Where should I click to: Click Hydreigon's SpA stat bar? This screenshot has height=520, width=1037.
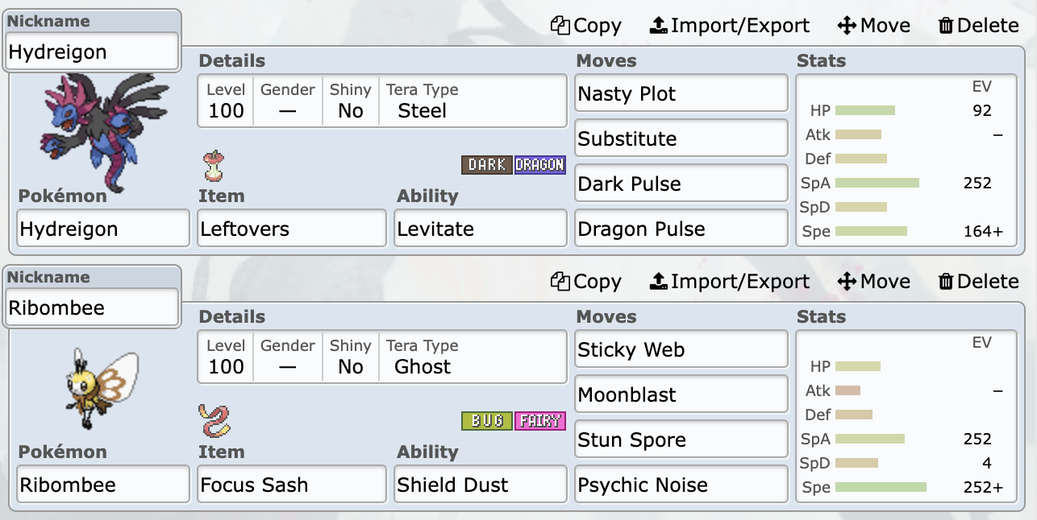click(x=877, y=183)
